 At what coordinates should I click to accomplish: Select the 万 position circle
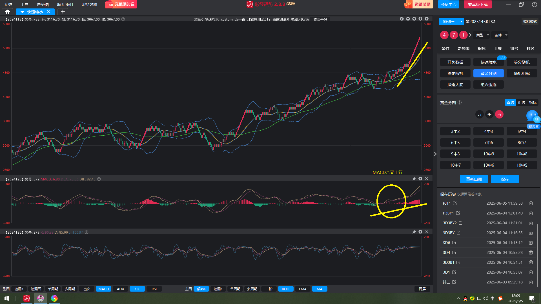[x=480, y=115]
